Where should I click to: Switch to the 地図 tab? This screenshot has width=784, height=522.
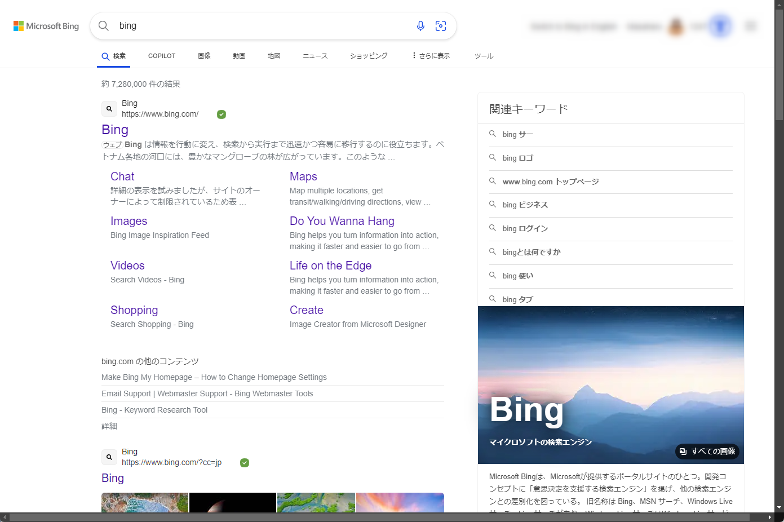click(x=274, y=56)
